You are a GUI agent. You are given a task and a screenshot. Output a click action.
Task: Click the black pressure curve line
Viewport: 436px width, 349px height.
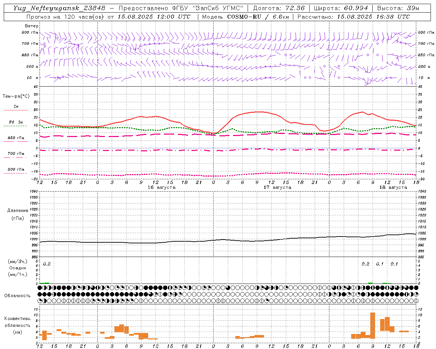228,240
